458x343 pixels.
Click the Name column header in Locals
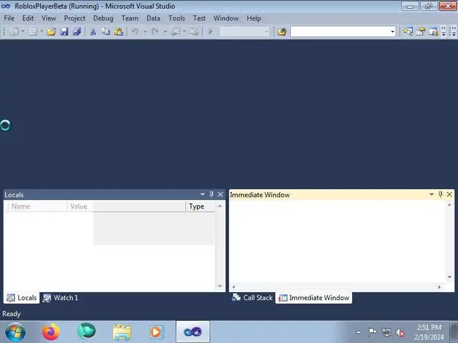38,206
